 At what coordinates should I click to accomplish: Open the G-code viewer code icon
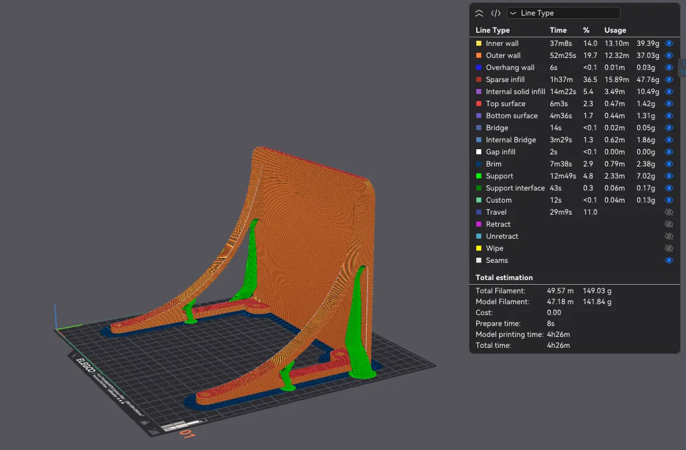(x=496, y=13)
